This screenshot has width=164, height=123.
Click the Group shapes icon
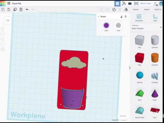coord(108,10)
